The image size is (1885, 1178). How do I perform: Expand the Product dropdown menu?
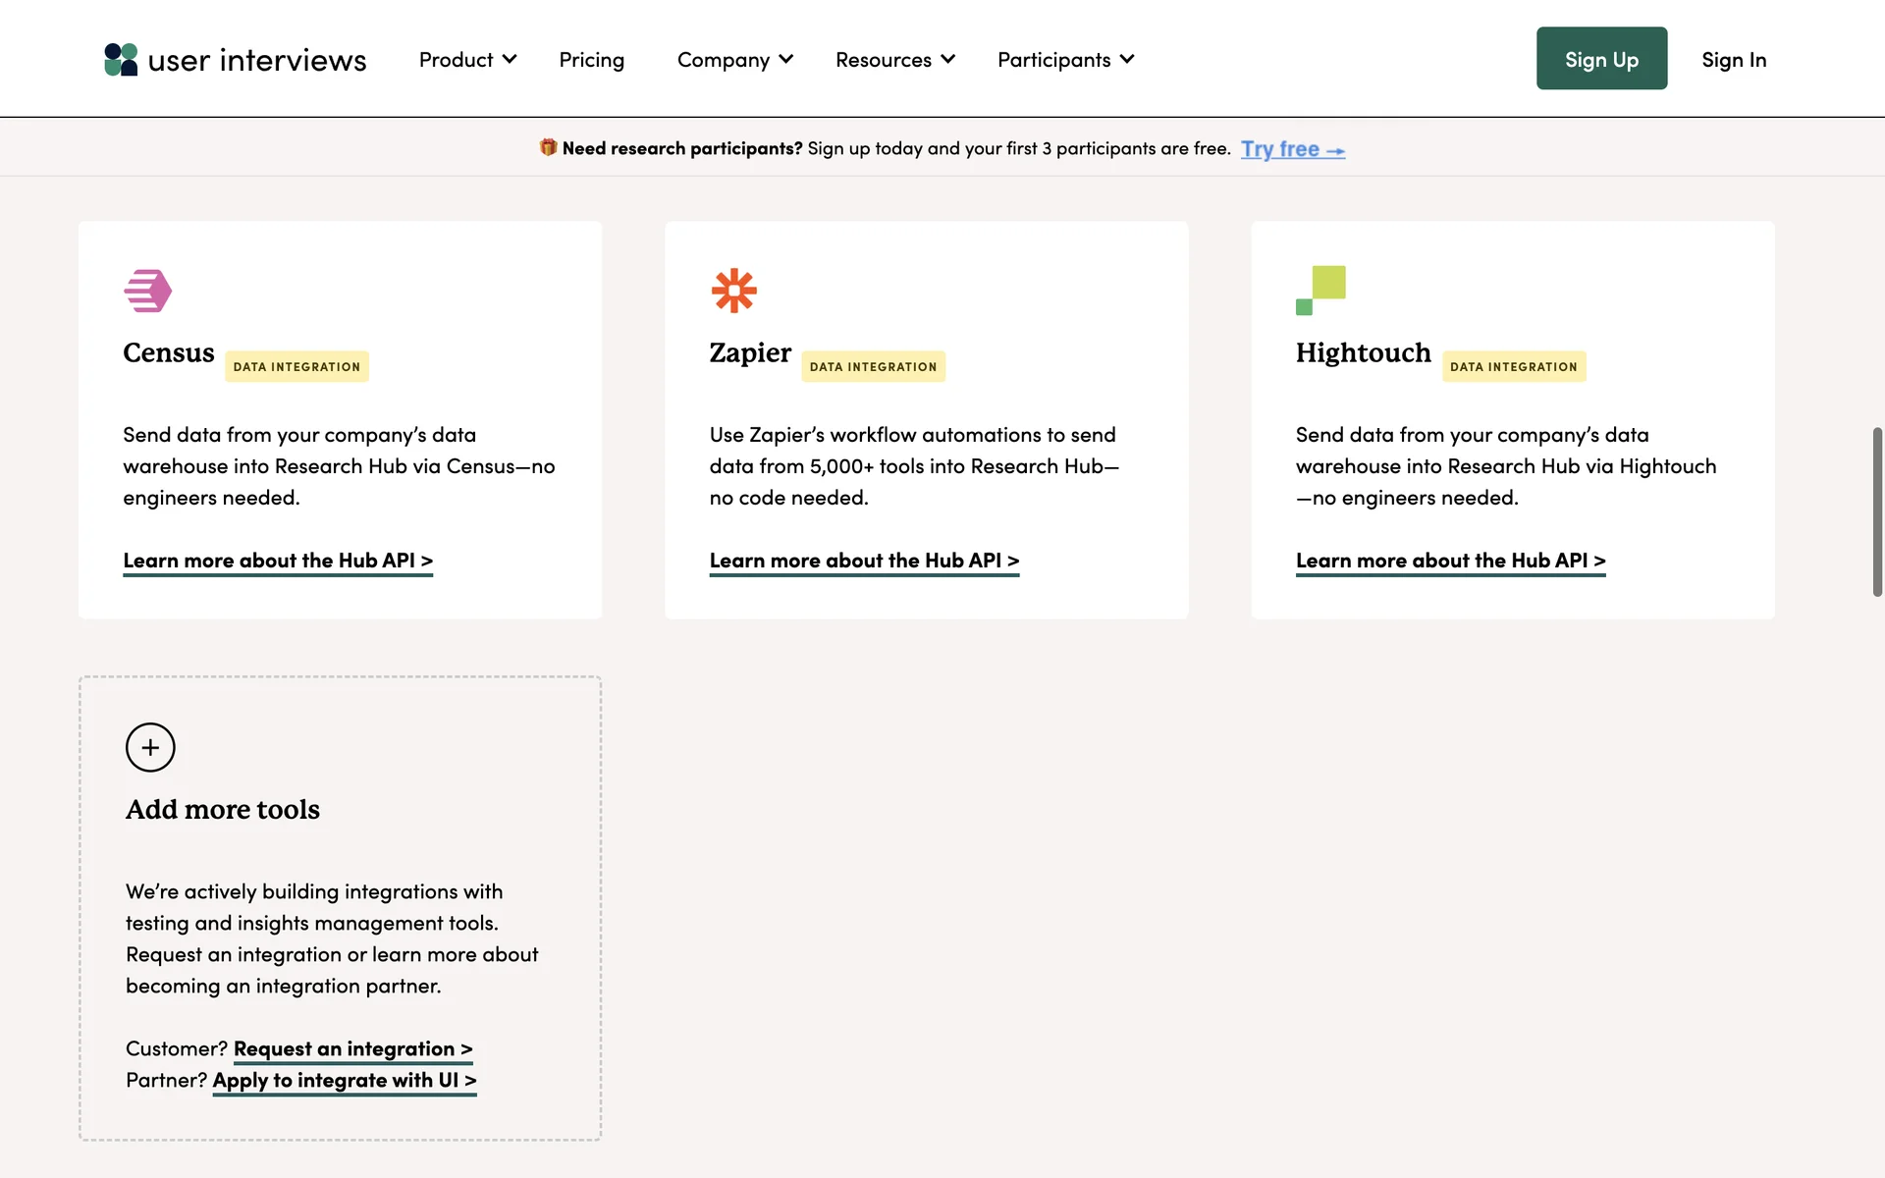467,60
